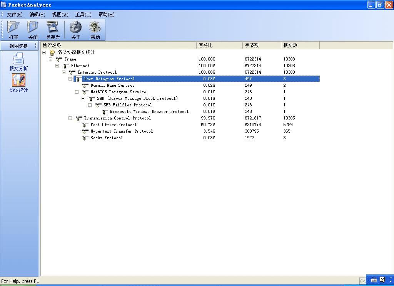Click the NetBIOS Datagram Service node icon
Image resolution: width=394 pixels, height=286 pixels.
pyautogui.click(x=85, y=92)
